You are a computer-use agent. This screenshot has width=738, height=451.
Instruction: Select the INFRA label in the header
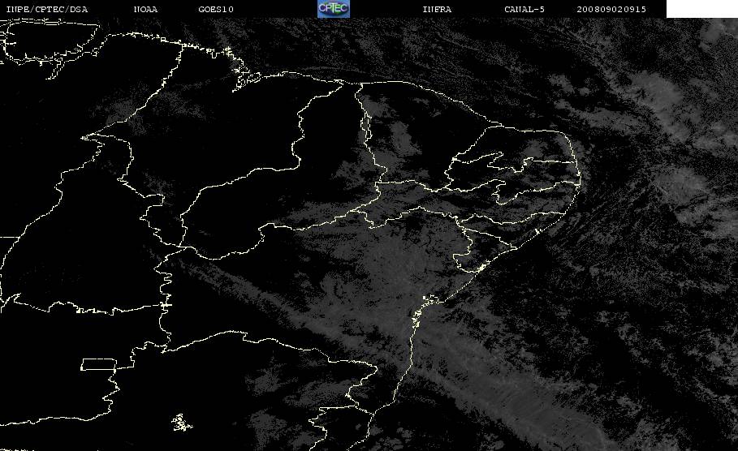coord(437,10)
